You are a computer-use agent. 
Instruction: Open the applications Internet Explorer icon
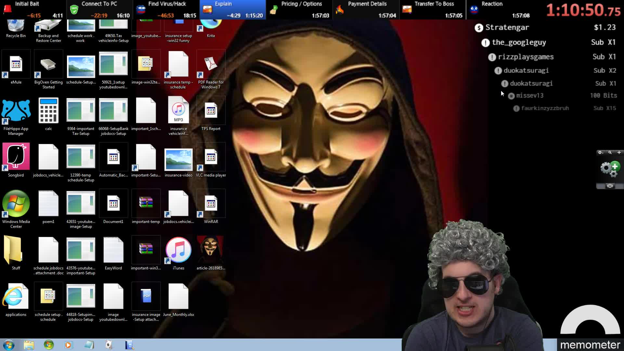(x=15, y=296)
